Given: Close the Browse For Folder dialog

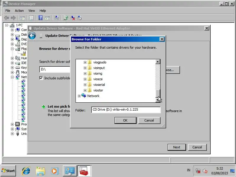Looking at the screenshot, I should (162, 39).
